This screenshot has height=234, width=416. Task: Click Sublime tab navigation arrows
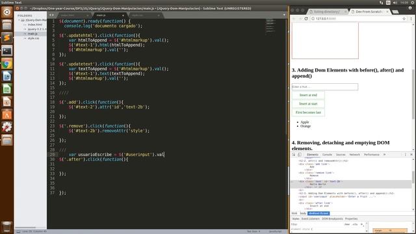(51, 15)
